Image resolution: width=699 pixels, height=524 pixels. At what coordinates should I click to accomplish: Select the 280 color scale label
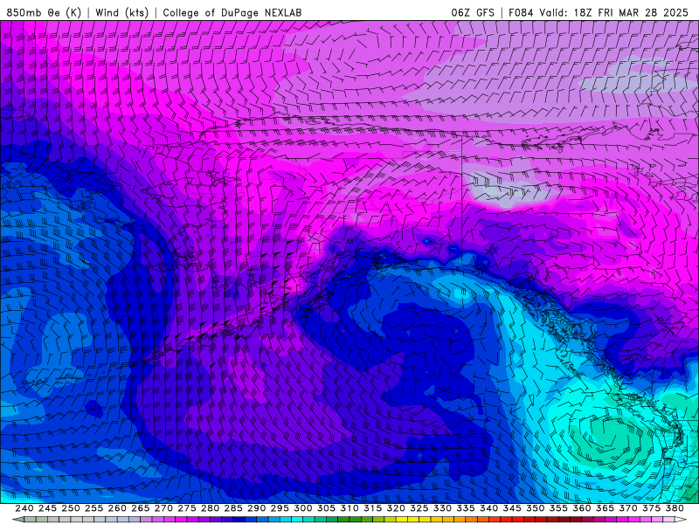(210, 508)
